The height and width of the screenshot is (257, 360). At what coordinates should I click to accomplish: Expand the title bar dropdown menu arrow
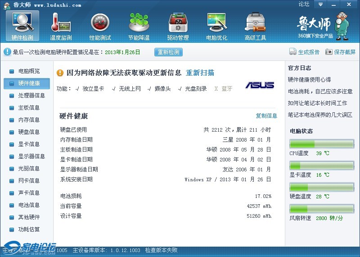(320, 5)
